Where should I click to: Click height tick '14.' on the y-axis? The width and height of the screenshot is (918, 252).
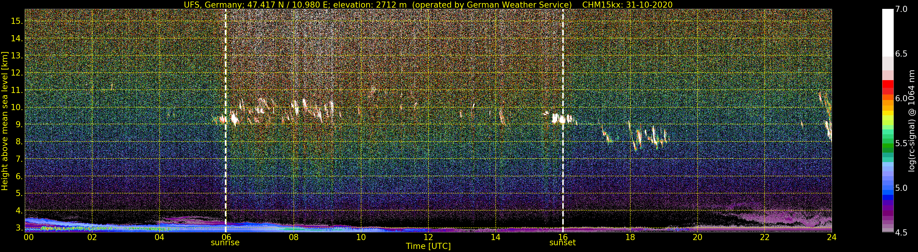click(17, 39)
